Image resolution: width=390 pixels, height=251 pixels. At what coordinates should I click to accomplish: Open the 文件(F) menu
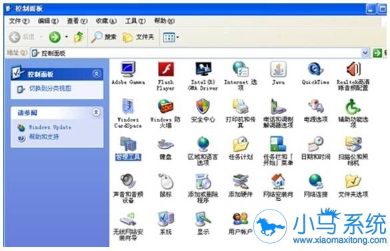click(x=19, y=21)
